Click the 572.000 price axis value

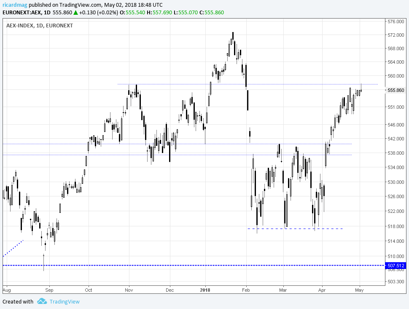pos(396,35)
